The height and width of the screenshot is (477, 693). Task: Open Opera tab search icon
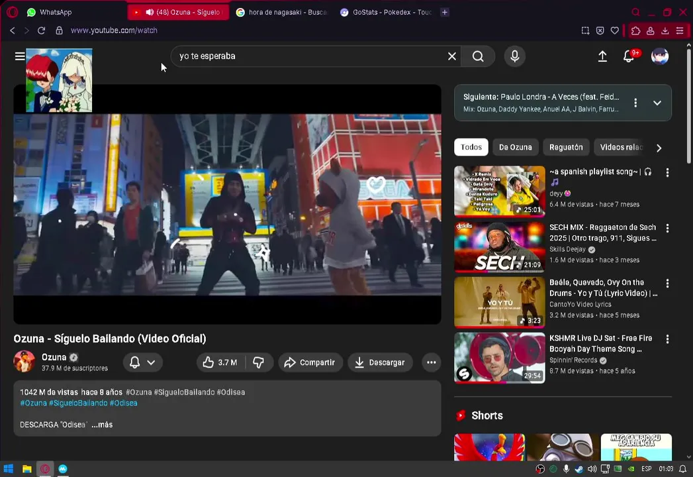(x=635, y=12)
